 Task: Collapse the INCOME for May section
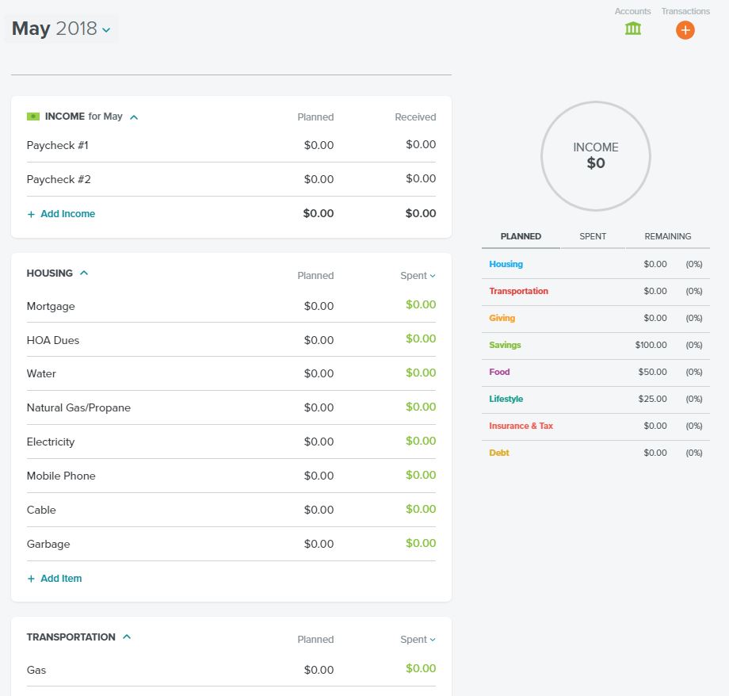pyautogui.click(x=134, y=117)
